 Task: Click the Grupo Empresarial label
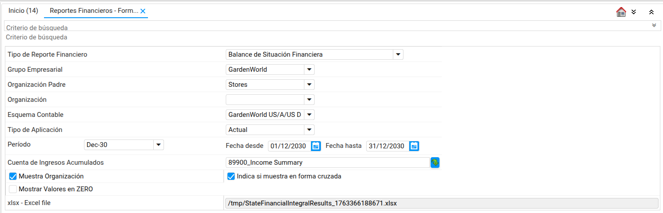pos(35,70)
